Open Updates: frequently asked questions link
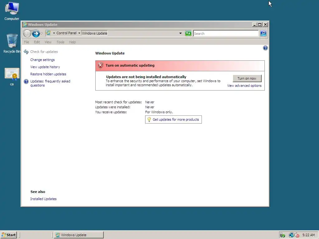This screenshot has height=239, width=319. coord(50,83)
